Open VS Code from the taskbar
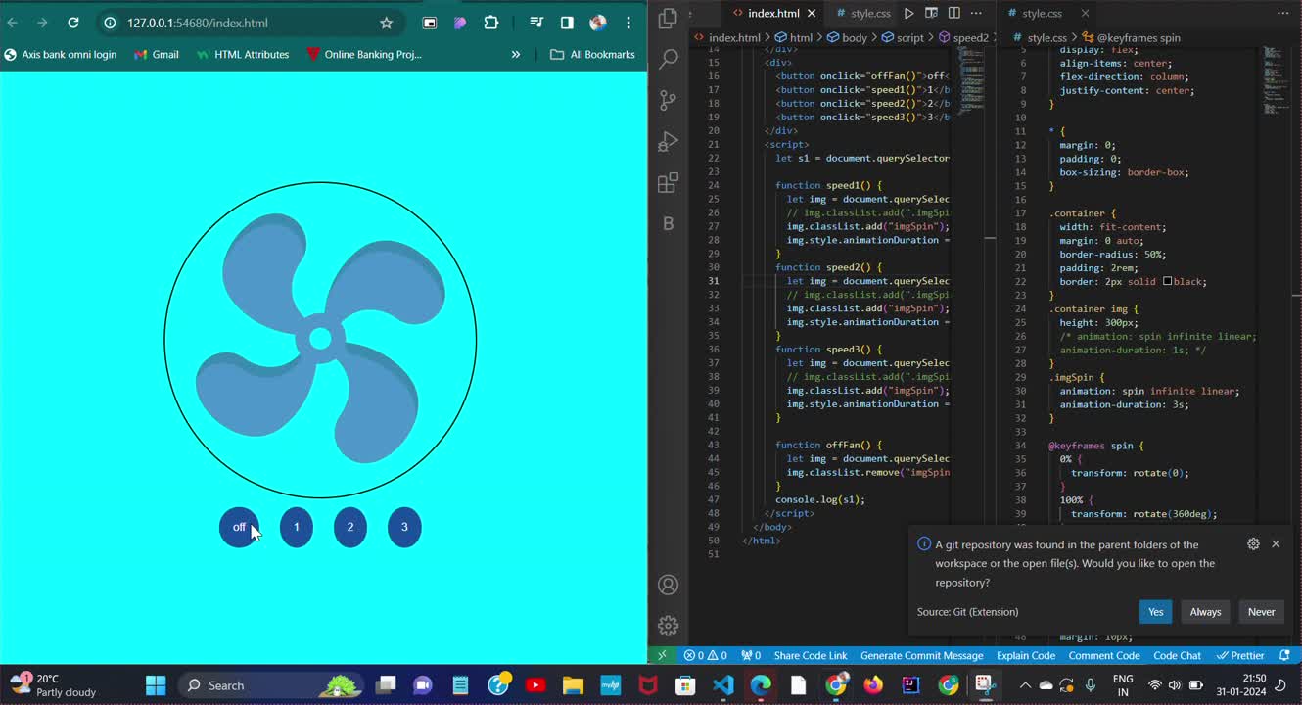The height and width of the screenshot is (705, 1302). 723,685
